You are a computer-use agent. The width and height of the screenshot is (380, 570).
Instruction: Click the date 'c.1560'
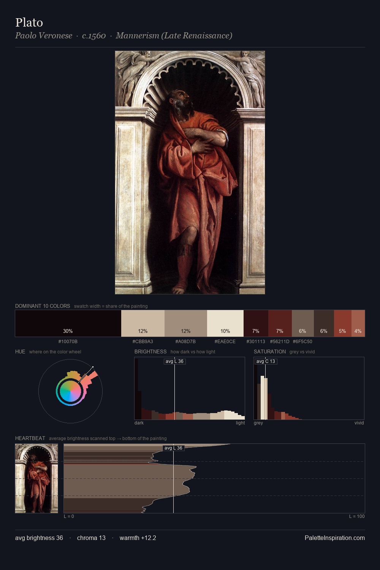coord(94,36)
